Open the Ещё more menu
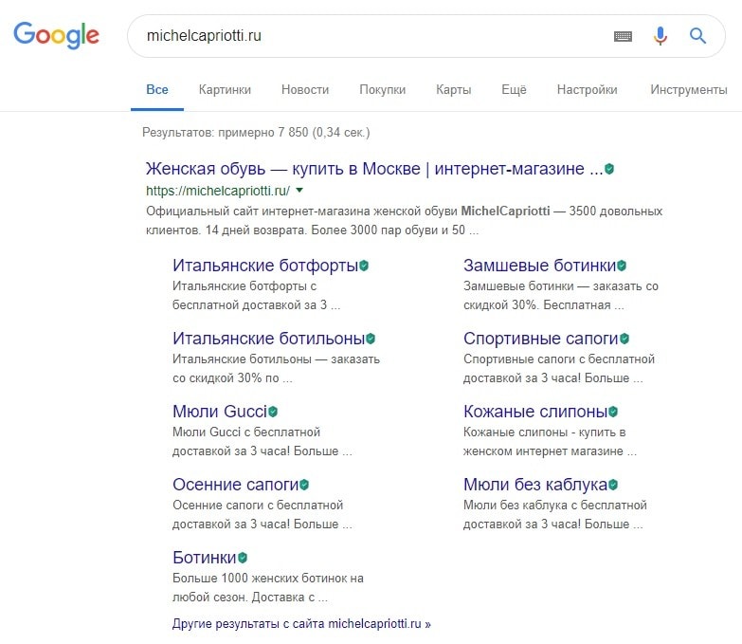Image resolution: width=742 pixels, height=644 pixels. tap(514, 90)
